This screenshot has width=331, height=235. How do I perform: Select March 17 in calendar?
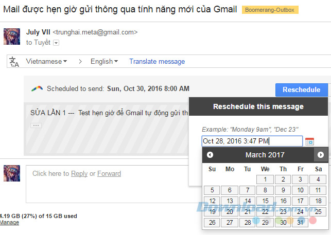(300, 201)
